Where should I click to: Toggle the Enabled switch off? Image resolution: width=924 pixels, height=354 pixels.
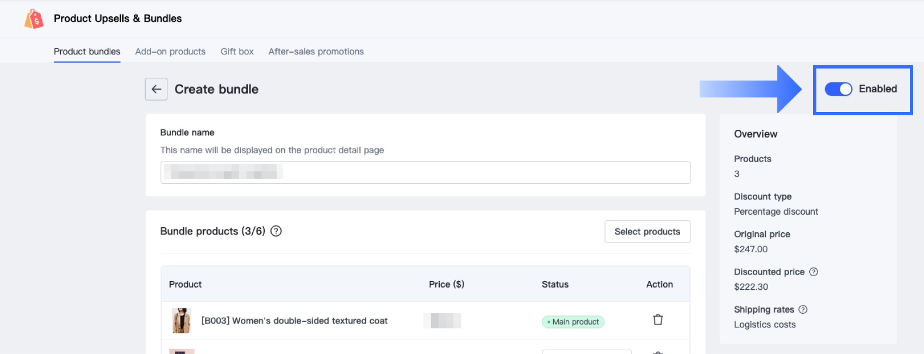pos(838,89)
